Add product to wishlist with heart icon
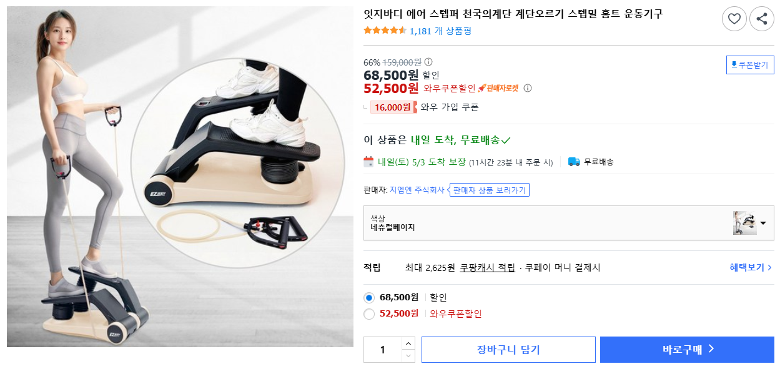The height and width of the screenshot is (369, 780). point(734,19)
